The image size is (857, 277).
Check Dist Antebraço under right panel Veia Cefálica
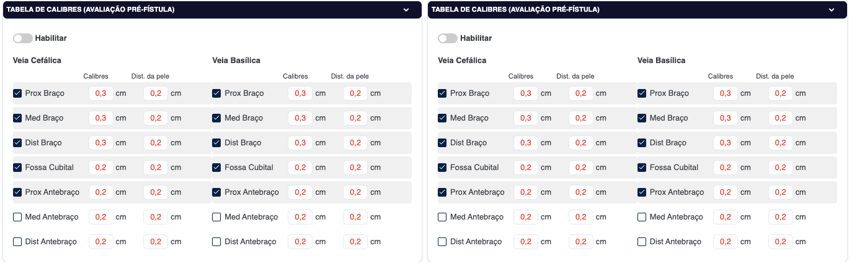tap(442, 242)
